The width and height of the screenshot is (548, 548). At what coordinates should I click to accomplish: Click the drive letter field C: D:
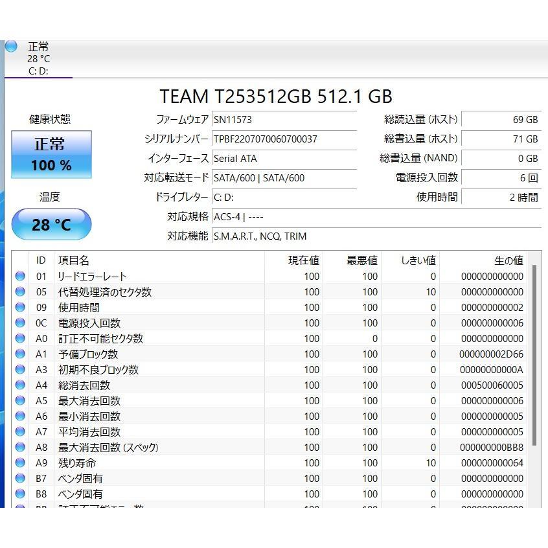(284, 198)
